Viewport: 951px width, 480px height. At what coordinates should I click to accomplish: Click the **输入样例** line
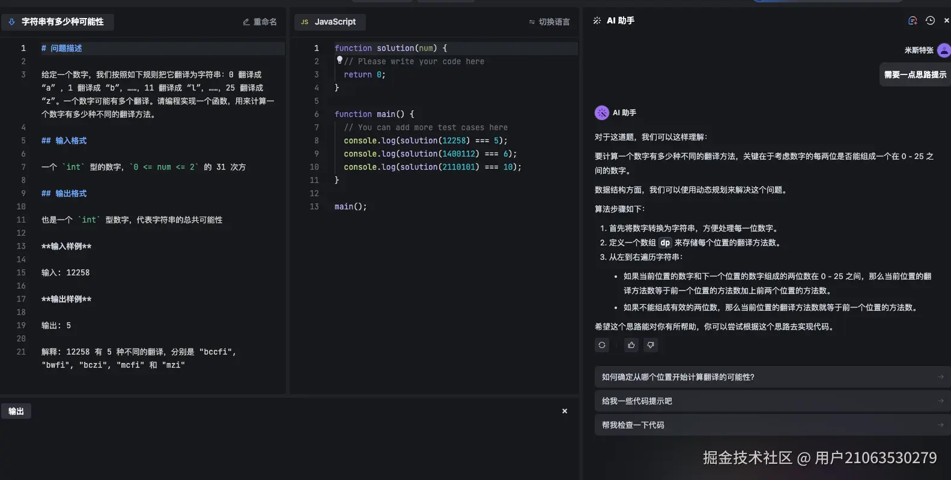[66, 246]
